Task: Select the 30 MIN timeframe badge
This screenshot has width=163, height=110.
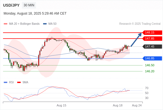Action: (29, 5)
